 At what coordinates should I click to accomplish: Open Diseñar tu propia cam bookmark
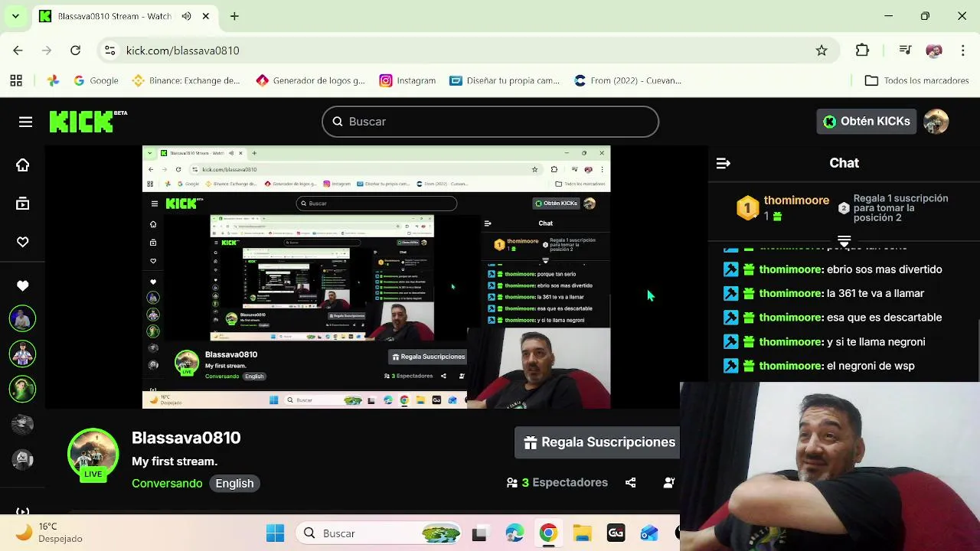tap(505, 80)
